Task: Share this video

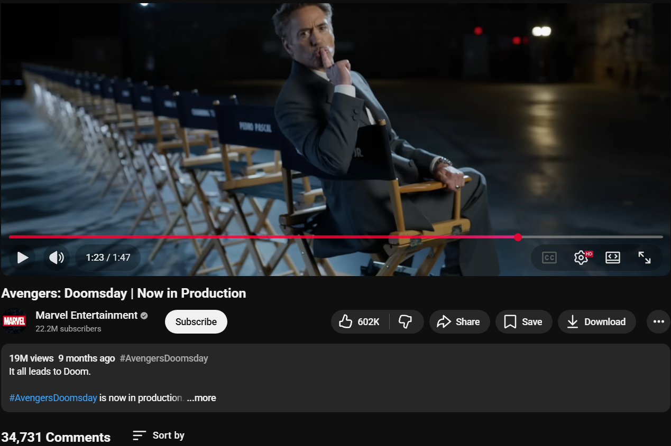Action: click(x=459, y=322)
